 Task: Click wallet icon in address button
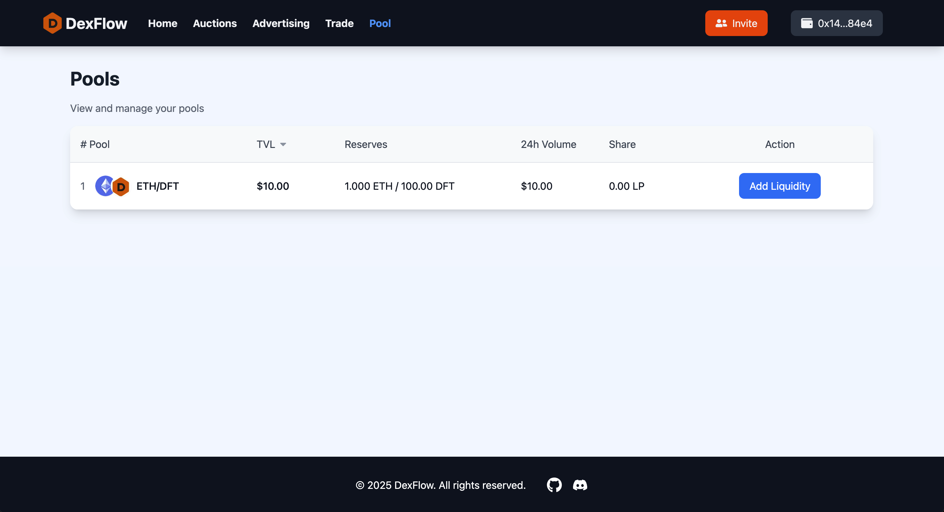click(x=807, y=23)
